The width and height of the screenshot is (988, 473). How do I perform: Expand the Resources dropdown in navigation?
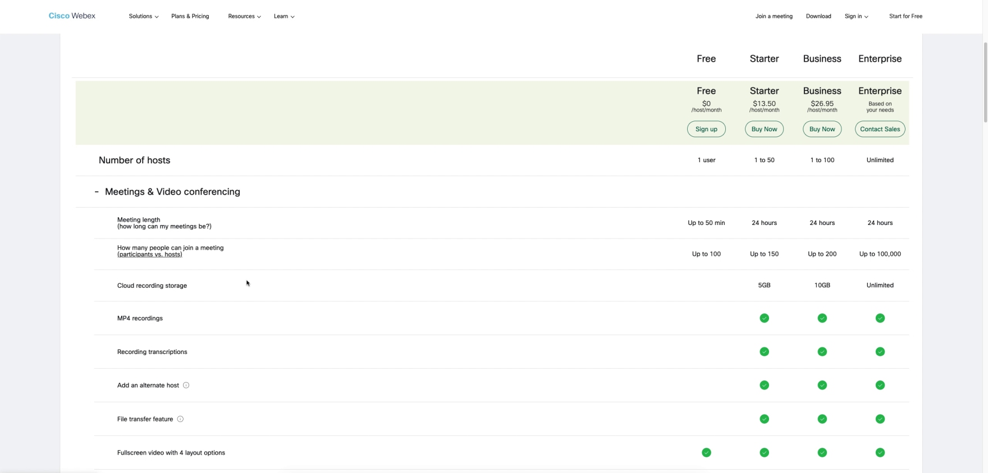(244, 16)
